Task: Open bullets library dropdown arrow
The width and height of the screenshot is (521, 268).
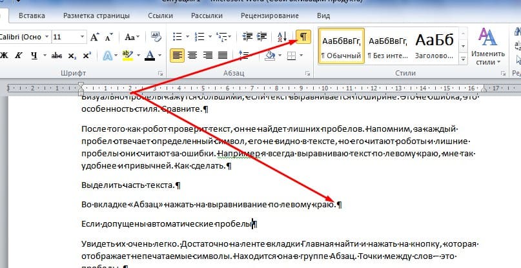Action: (187, 37)
